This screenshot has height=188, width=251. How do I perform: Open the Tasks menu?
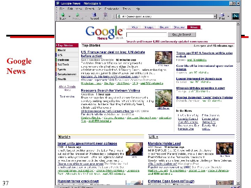127,9
